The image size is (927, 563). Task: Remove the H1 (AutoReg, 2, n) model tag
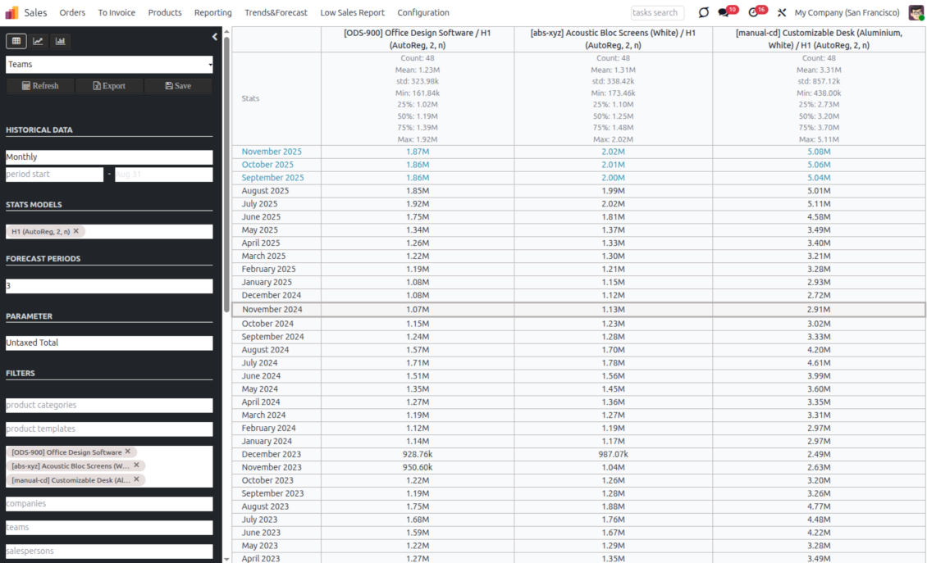click(x=76, y=231)
